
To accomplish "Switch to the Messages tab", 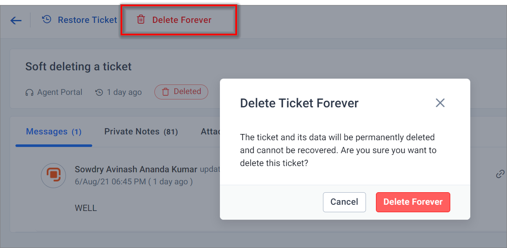I will [x=54, y=132].
